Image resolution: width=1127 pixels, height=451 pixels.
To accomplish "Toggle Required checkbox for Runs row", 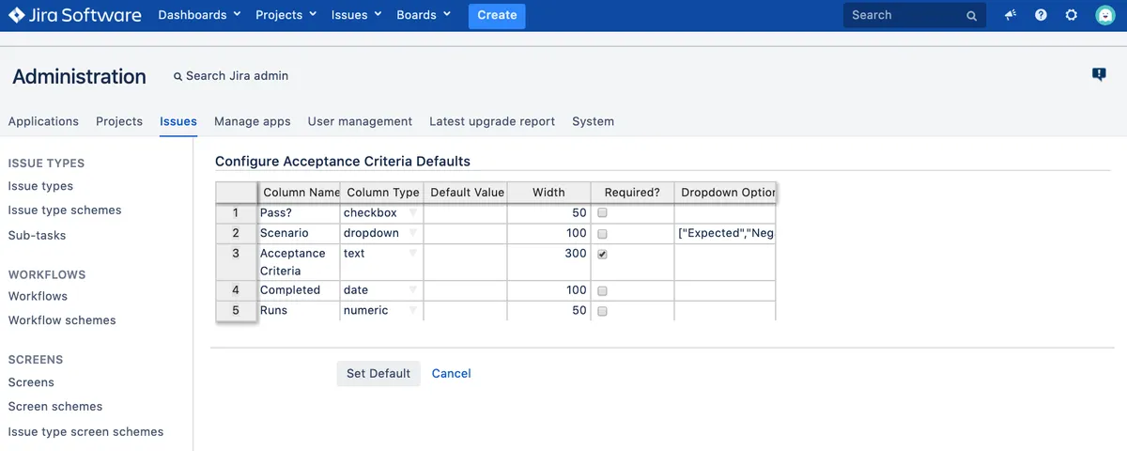I will 603,311.
